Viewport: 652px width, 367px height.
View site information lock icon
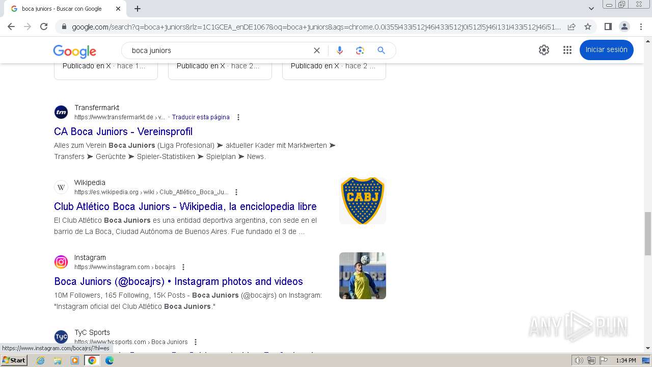(x=64, y=27)
